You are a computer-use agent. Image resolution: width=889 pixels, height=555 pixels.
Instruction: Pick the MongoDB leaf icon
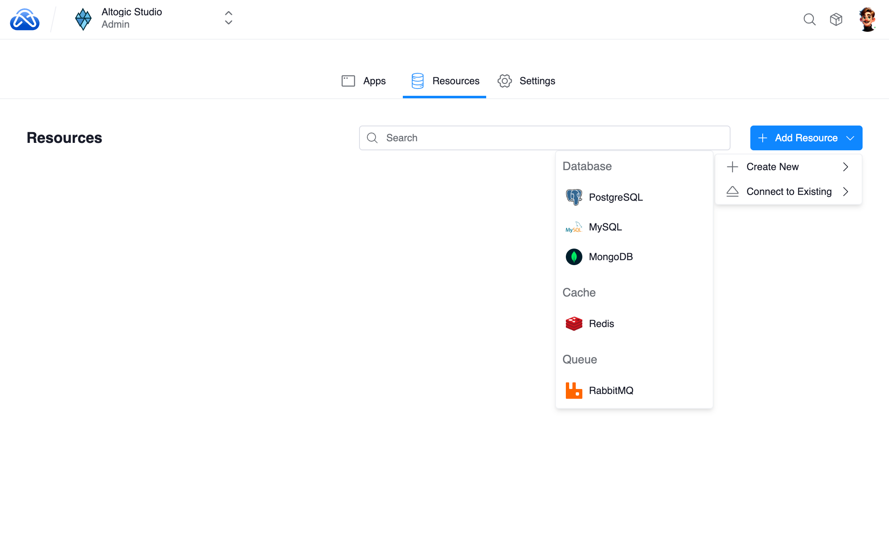(574, 257)
